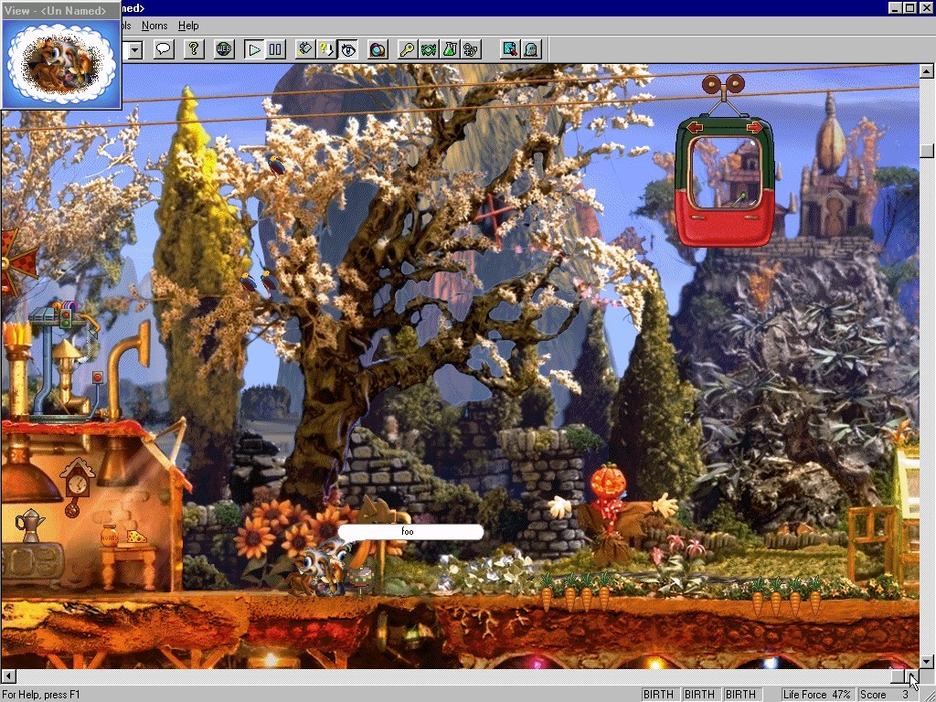Viewport: 936px width, 702px height.
Task: Click the vertical scrollbar thumb
Action: click(x=927, y=150)
